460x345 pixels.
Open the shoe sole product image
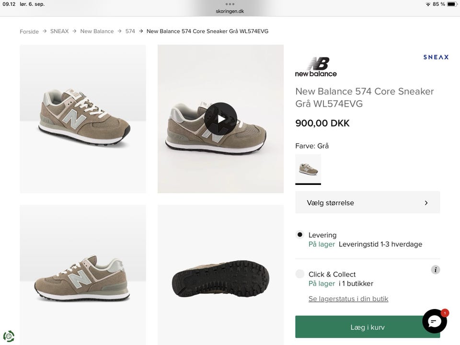click(x=220, y=278)
